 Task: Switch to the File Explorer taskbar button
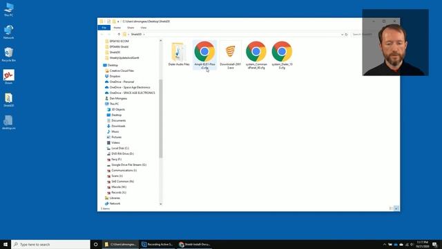(121, 244)
